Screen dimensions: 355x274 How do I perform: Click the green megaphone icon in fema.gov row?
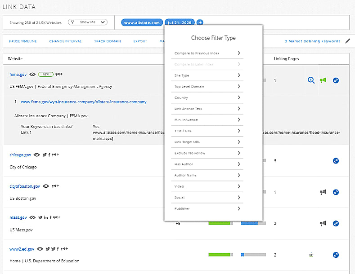(323, 80)
